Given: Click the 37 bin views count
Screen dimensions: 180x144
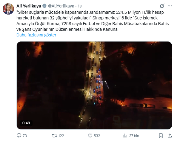Looking at the screenshot, I should [134, 136].
